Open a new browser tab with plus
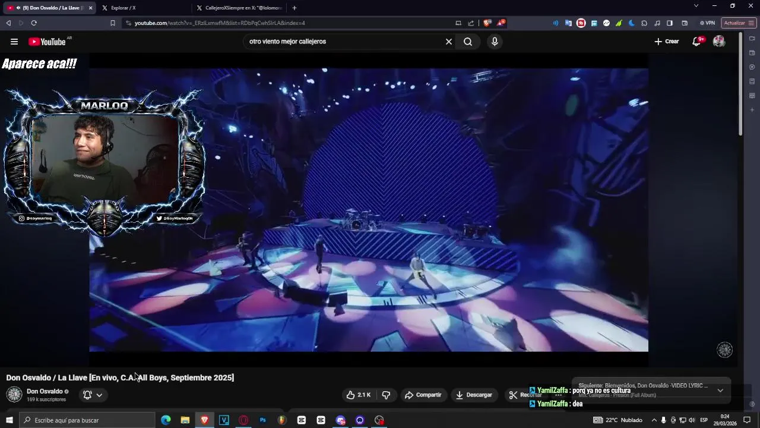This screenshot has width=760, height=428. 294,8
